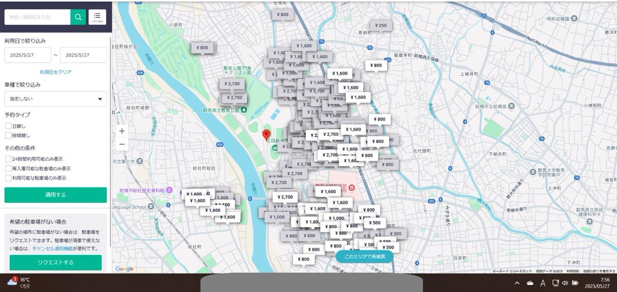The image size is (617, 292).
Task: Check the 日貸し reservation type box
Action: (x=8, y=126)
